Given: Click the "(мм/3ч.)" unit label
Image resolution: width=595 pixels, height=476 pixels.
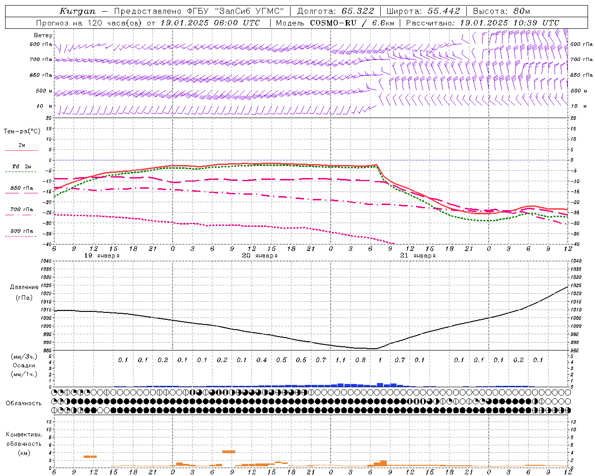Looking at the screenshot, I should 24,357.
